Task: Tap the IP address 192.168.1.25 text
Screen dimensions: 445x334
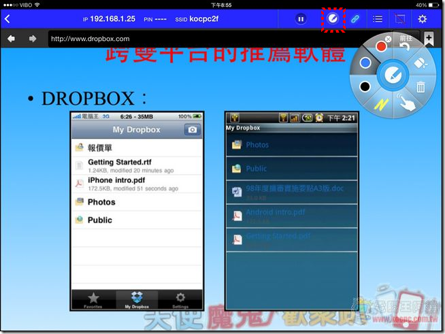Action: pos(112,19)
